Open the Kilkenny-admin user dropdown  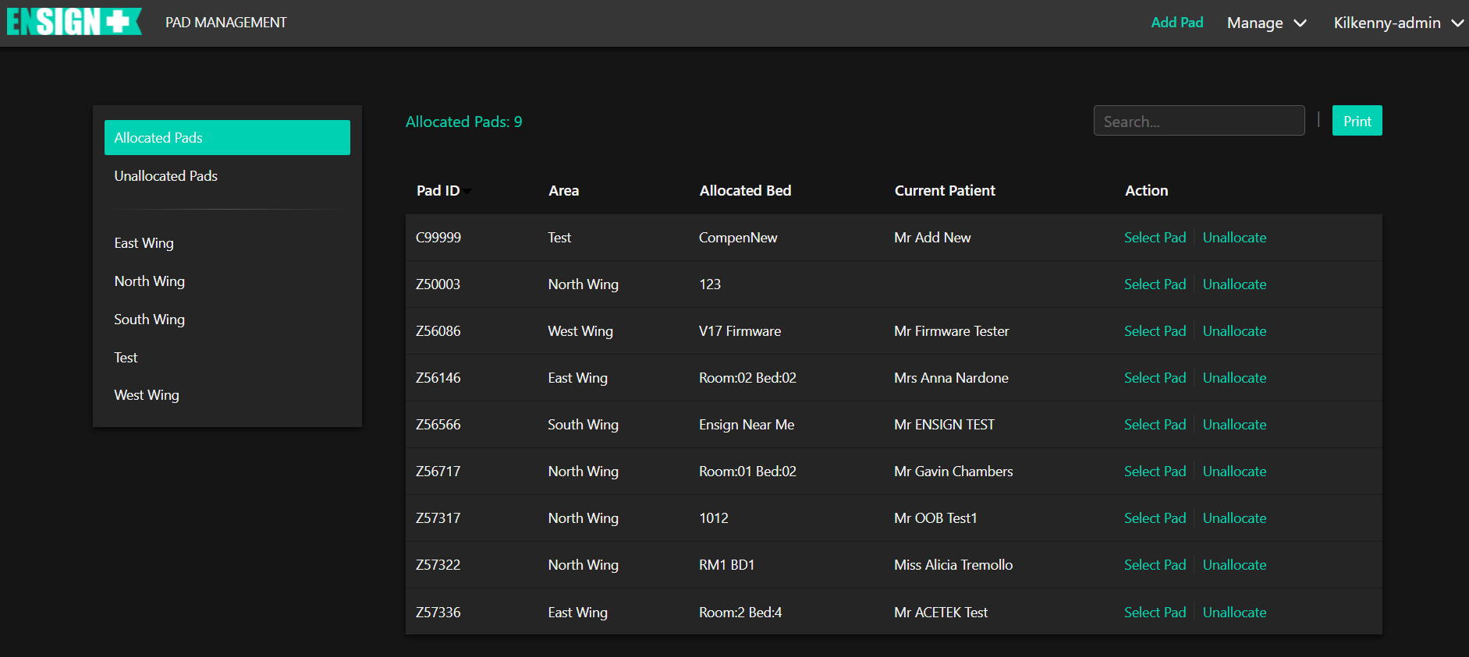1397,23
